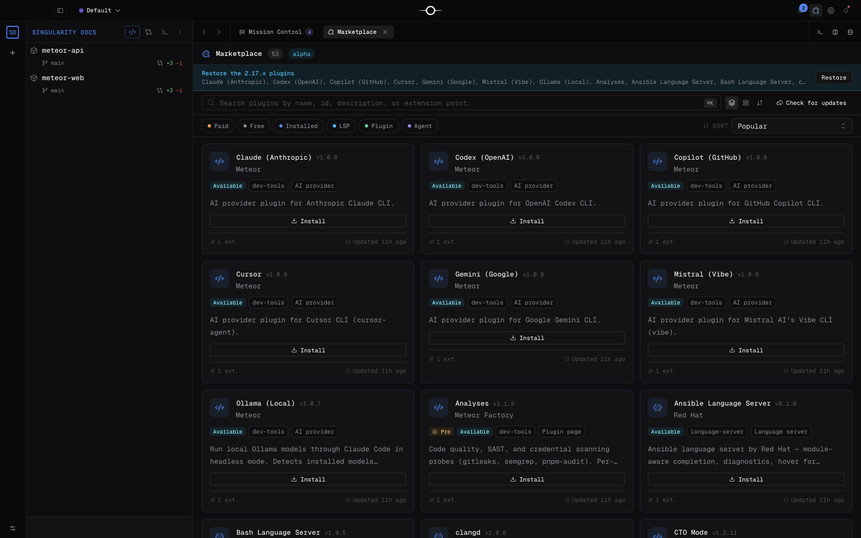The width and height of the screenshot is (861, 538).
Task: Click main branch under meteor-web
Action: point(53,90)
